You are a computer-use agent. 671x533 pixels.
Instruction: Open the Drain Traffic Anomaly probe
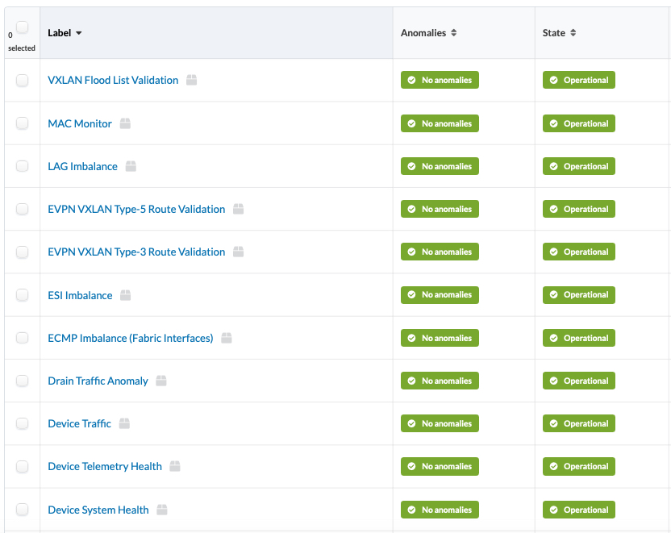point(98,381)
